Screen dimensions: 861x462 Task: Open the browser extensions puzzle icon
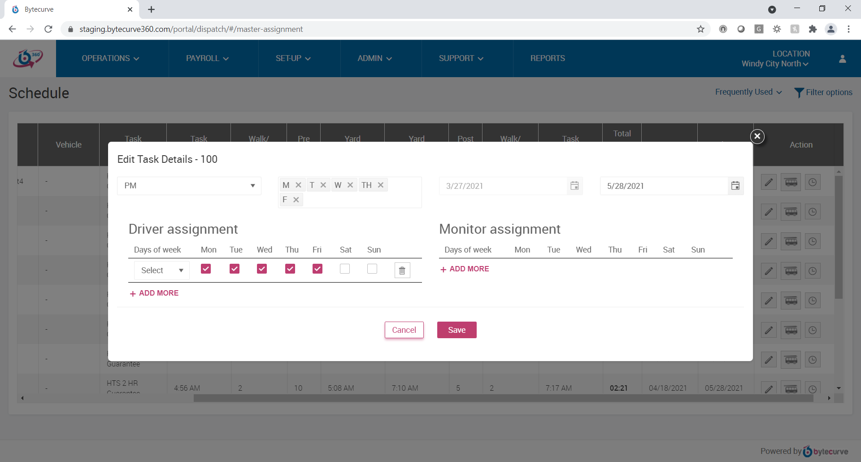813,29
